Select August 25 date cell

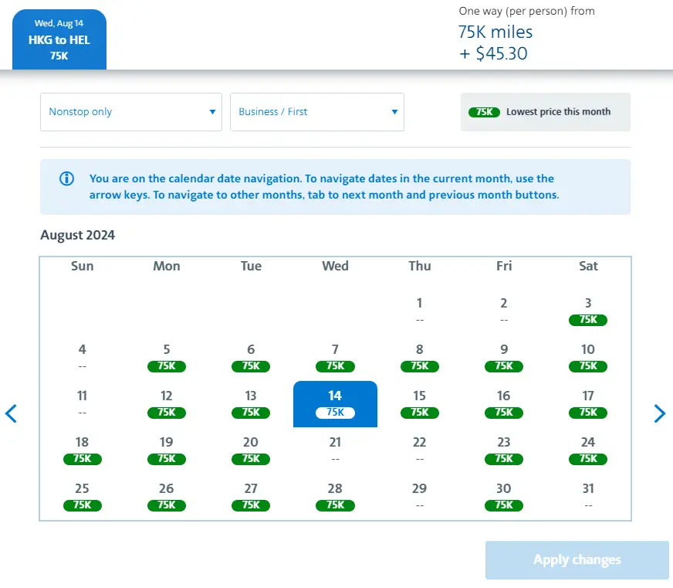click(82, 496)
